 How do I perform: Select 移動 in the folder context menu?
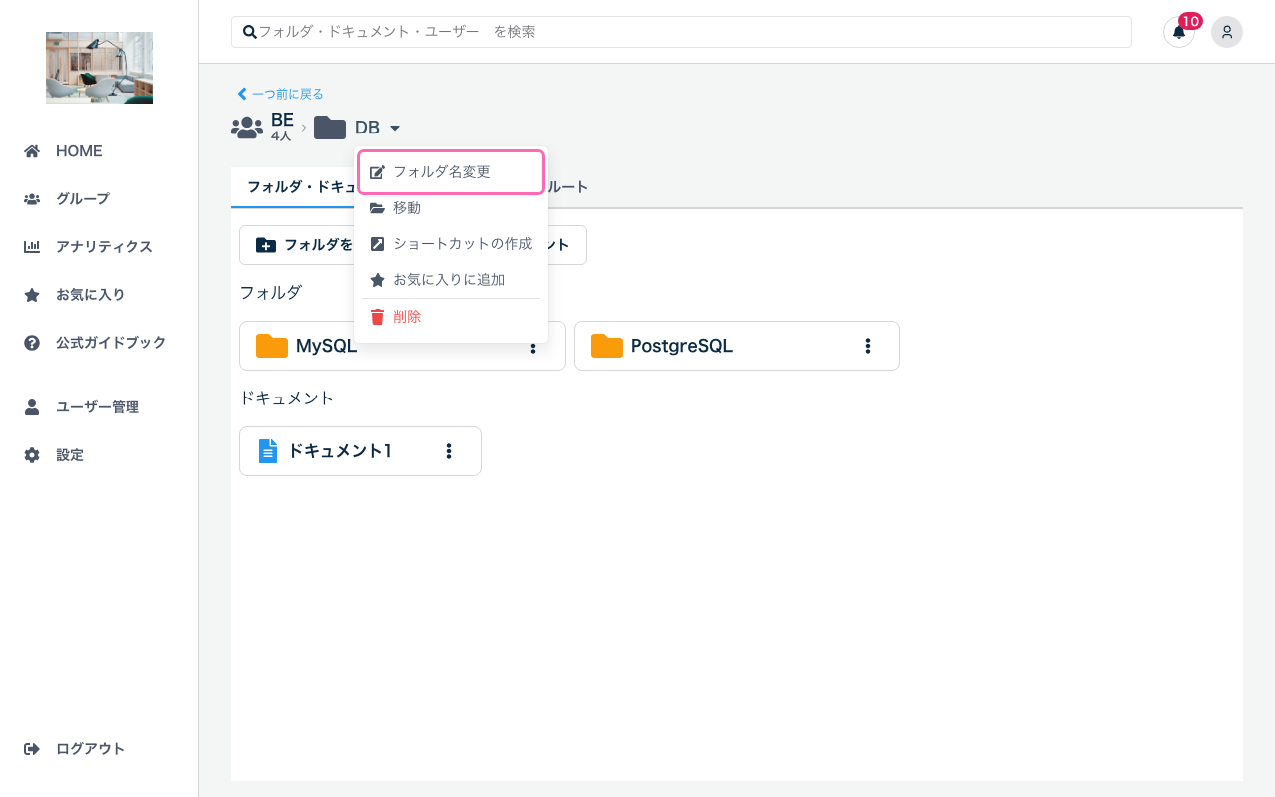pyautogui.click(x=408, y=207)
